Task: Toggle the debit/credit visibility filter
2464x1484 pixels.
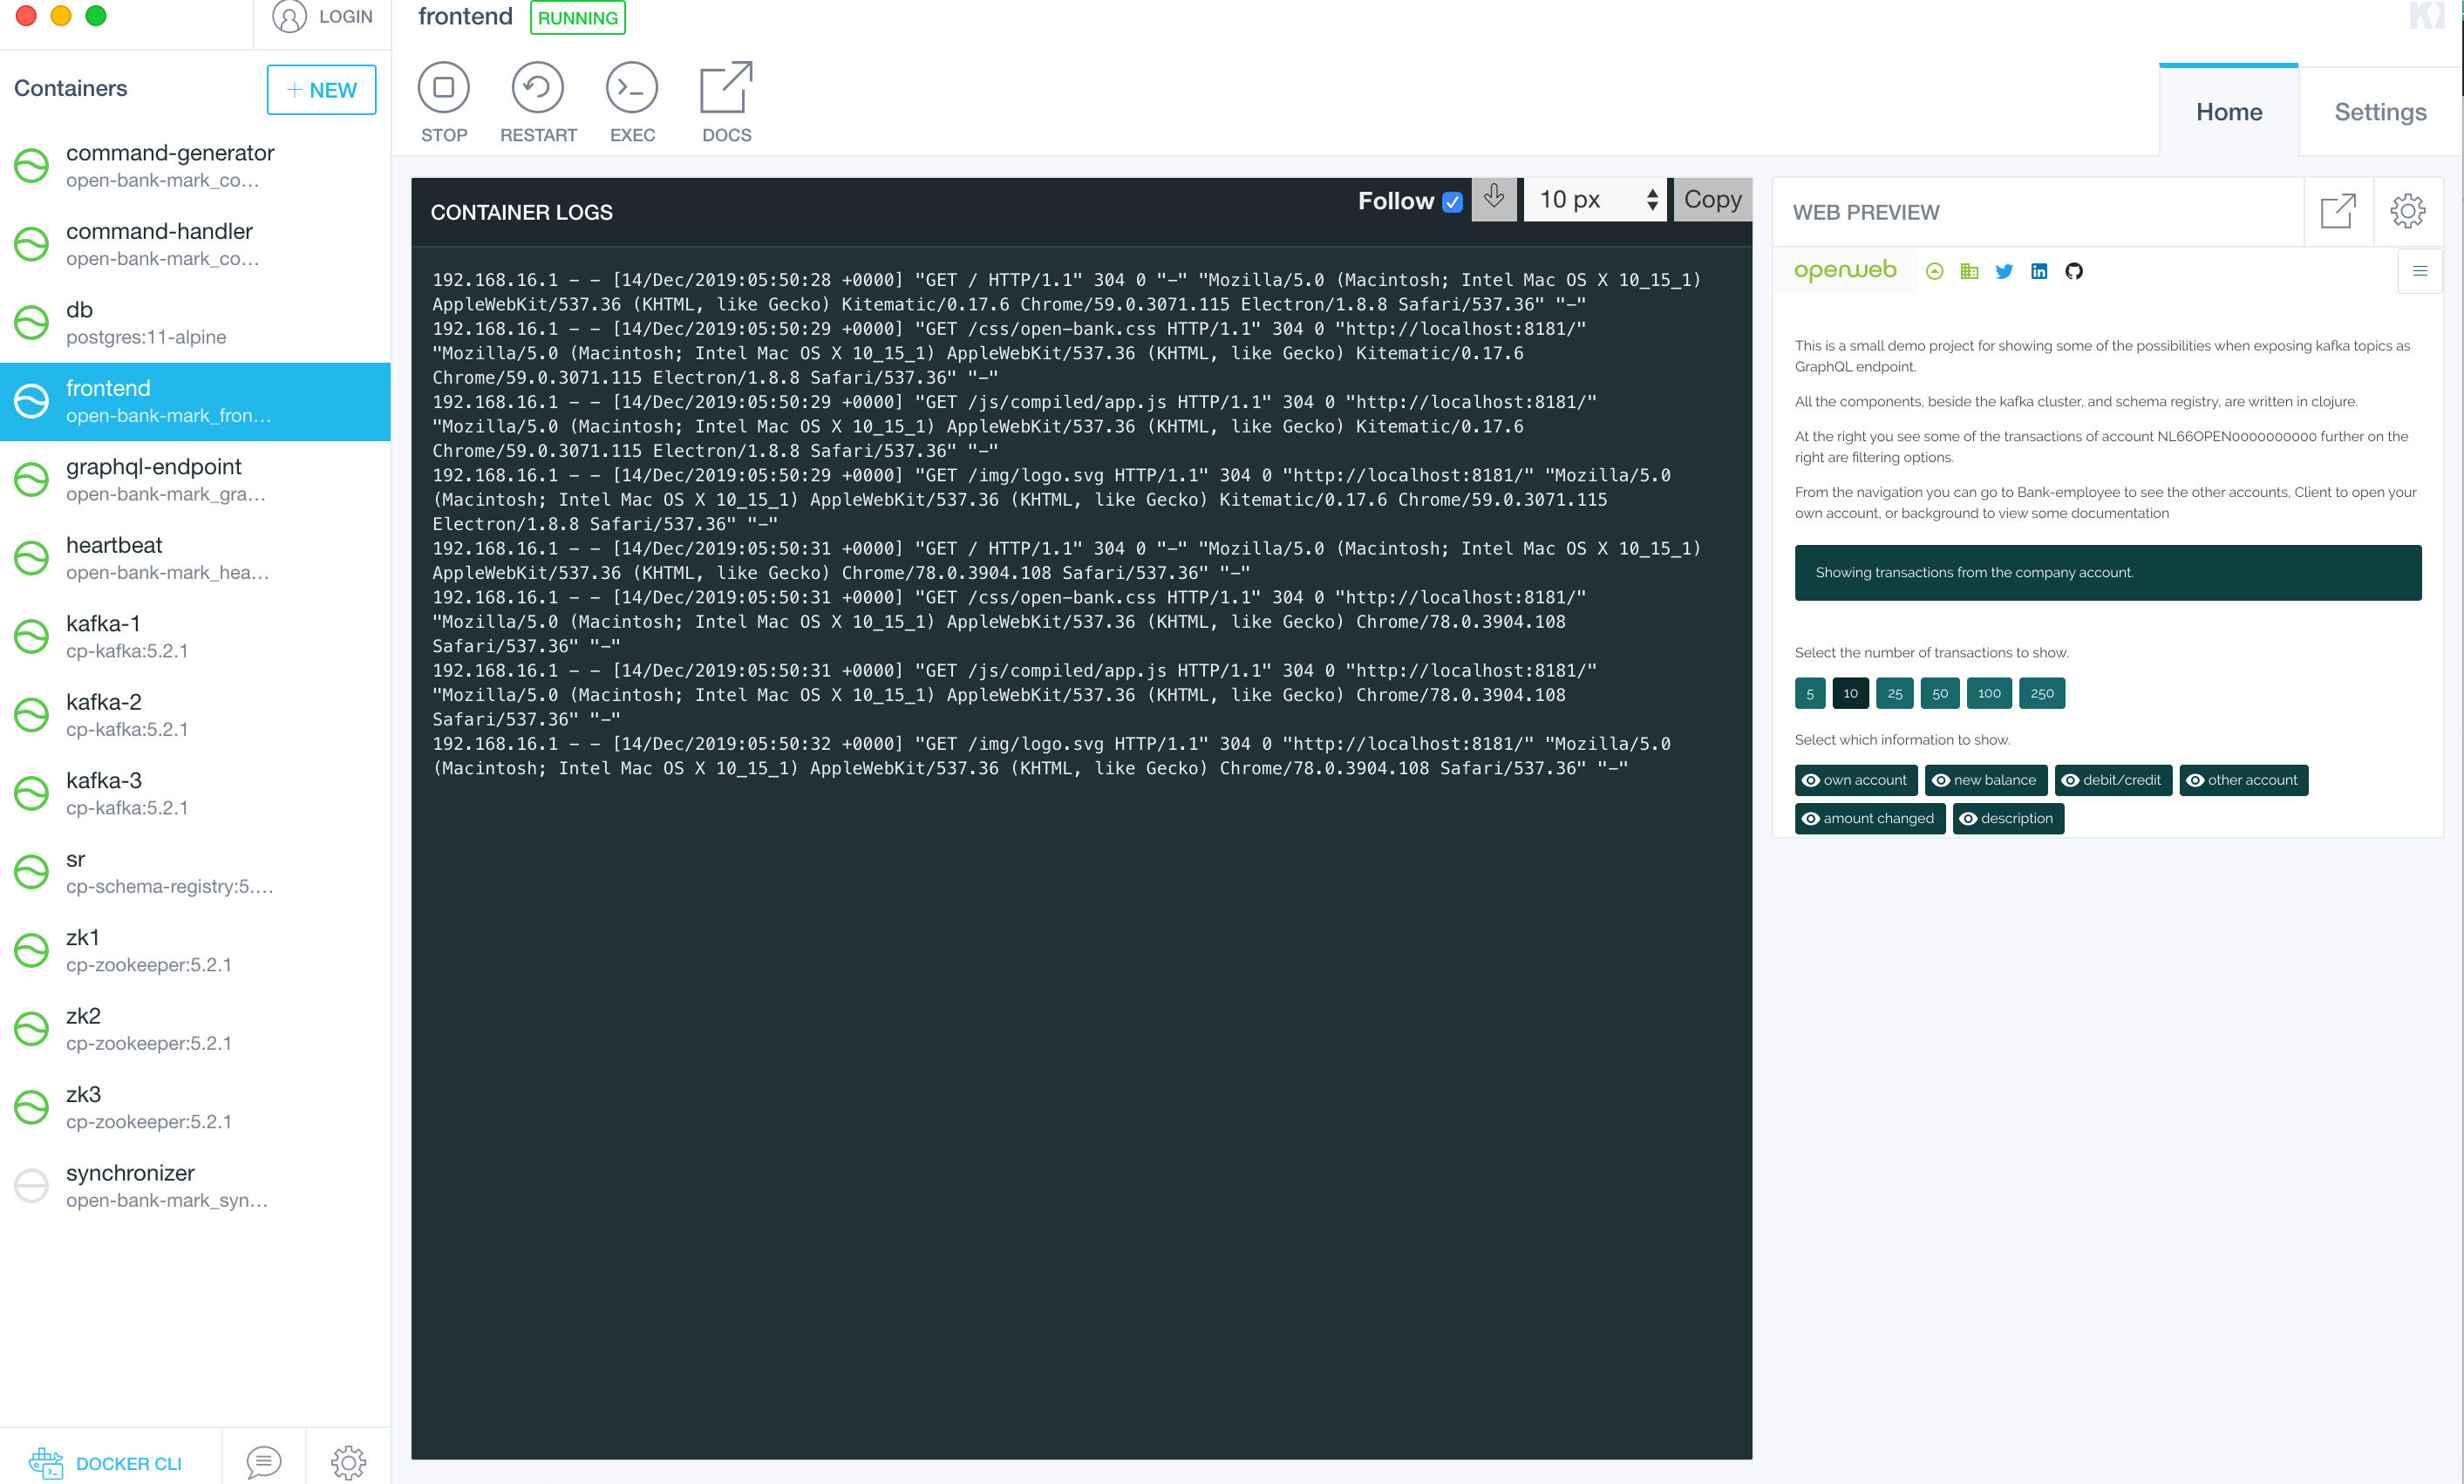Action: point(2113,780)
